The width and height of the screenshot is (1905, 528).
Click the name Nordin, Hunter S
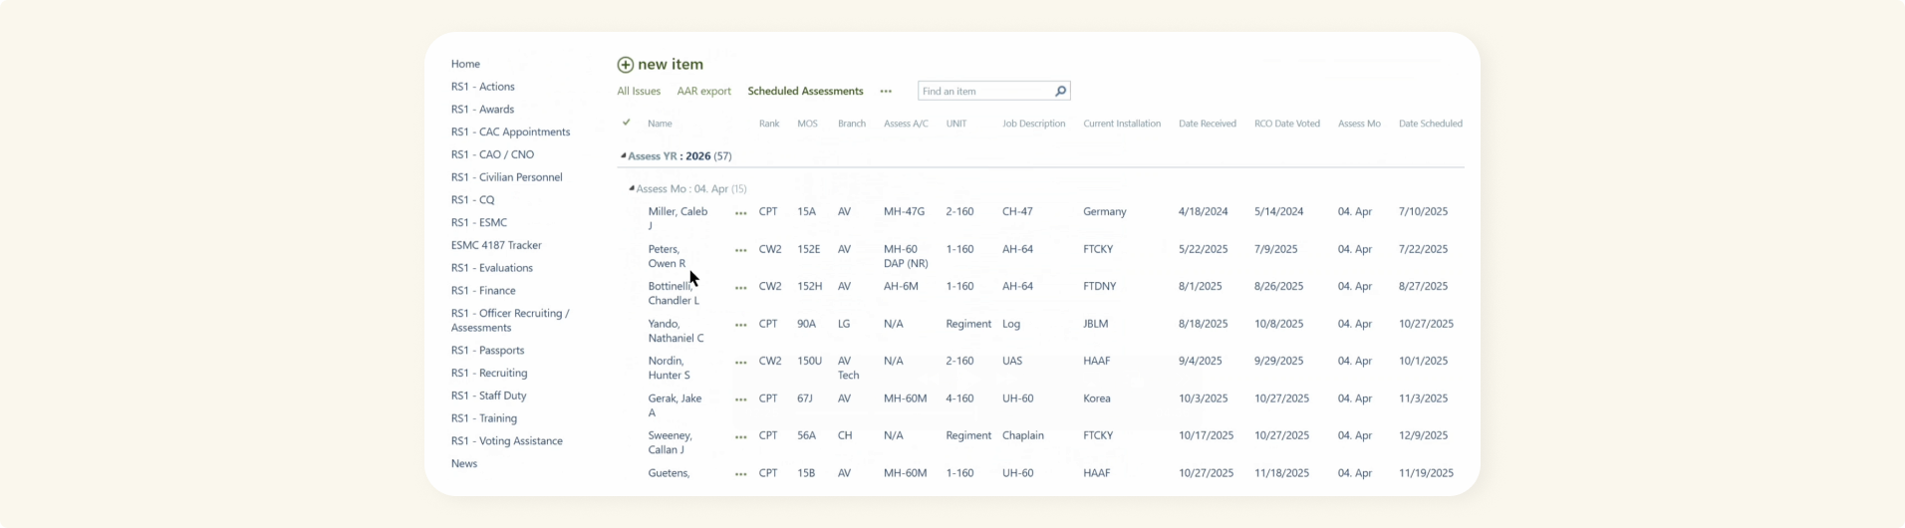coord(669,368)
